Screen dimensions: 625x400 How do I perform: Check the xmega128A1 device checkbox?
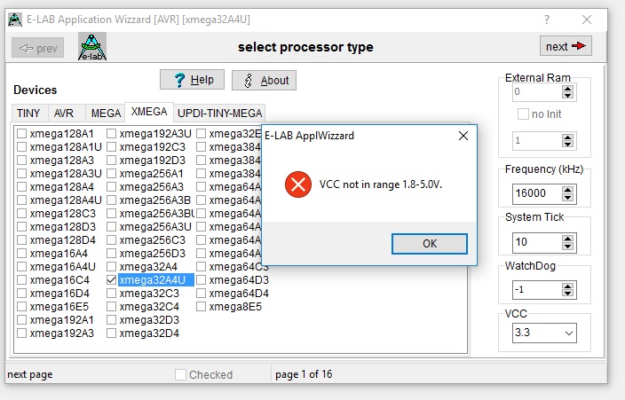coord(21,133)
